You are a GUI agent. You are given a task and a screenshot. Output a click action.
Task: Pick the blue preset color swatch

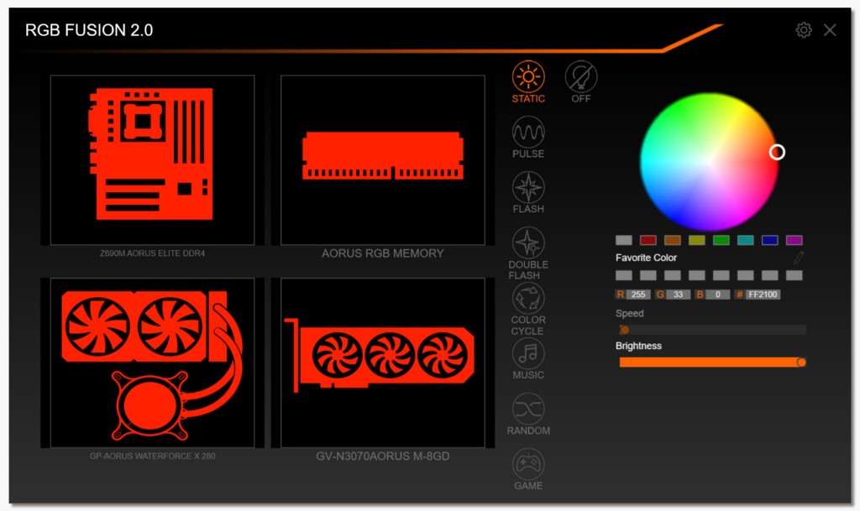point(769,240)
